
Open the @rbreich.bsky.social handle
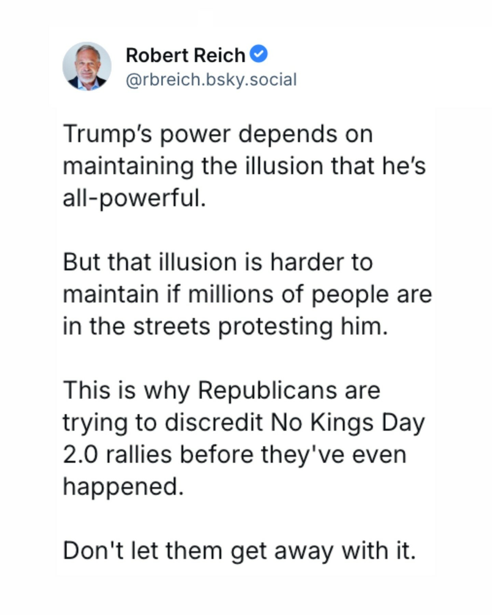coord(211,80)
